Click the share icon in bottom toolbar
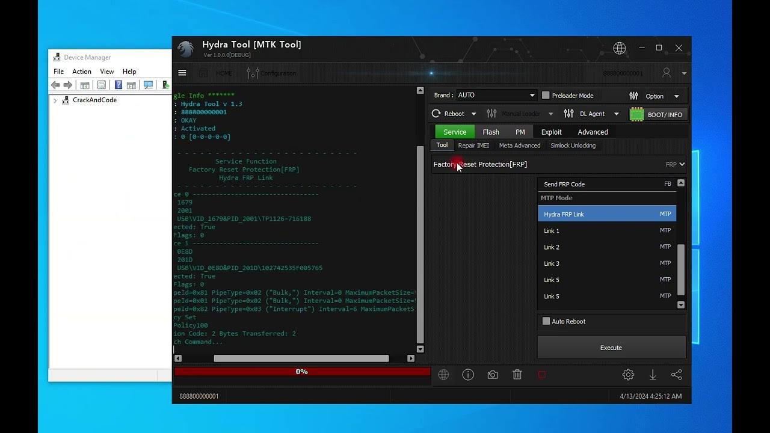 point(677,375)
